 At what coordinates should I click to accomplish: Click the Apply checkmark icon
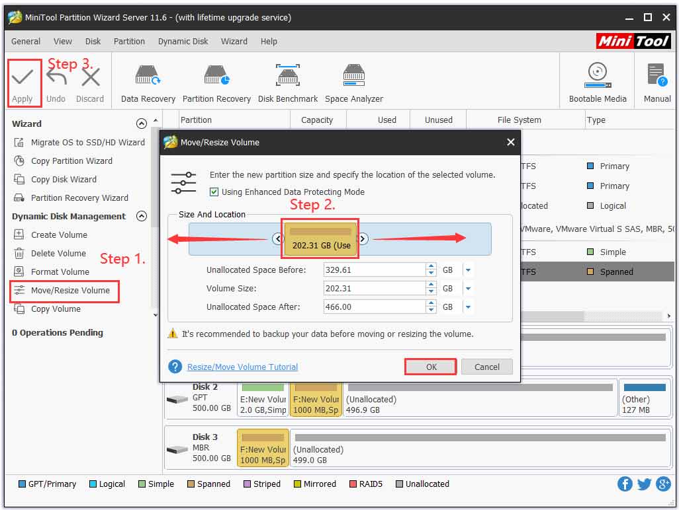[22, 78]
